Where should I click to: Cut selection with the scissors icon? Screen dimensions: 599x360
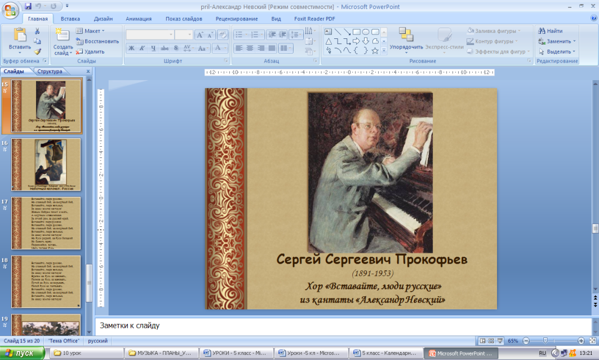coord(37,31)
